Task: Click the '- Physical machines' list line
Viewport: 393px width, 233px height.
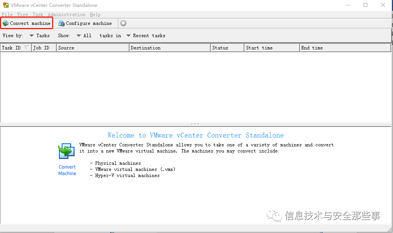Action: click(115, 163)
